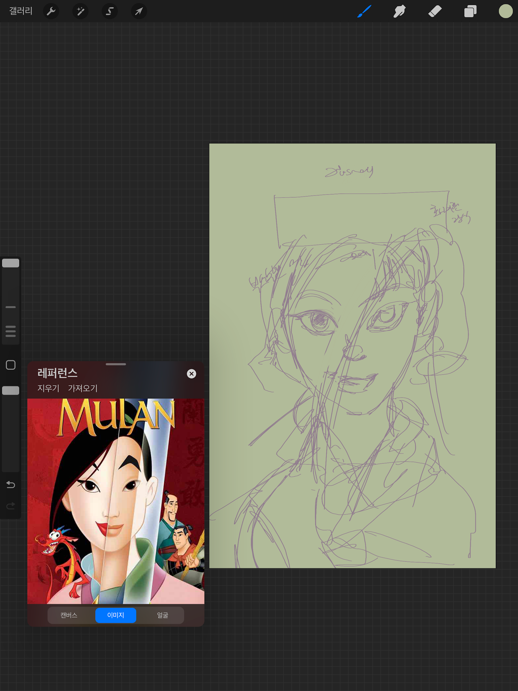Select the Eraser tool

435,11
